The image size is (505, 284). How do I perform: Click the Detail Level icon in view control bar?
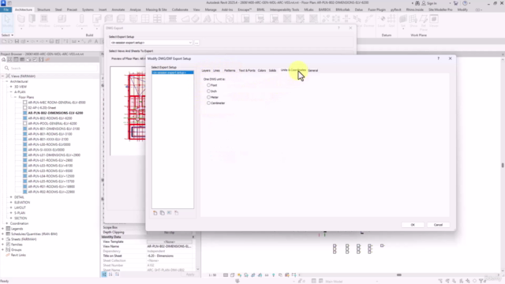click(226, 275)
